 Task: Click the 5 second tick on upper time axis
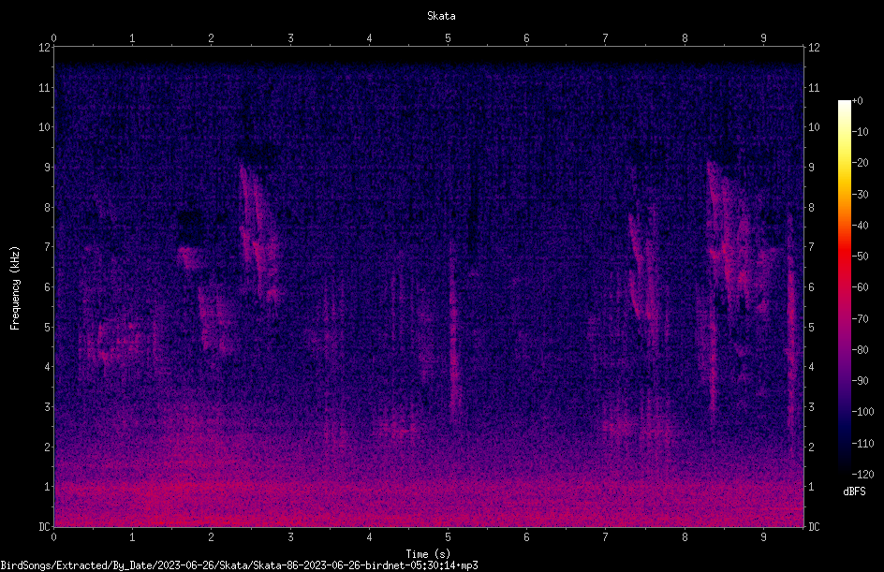point(449,38)
